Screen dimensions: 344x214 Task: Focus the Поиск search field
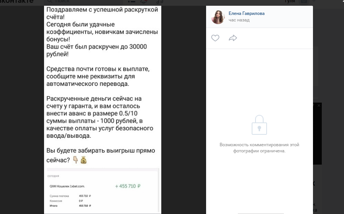(84, 1)
